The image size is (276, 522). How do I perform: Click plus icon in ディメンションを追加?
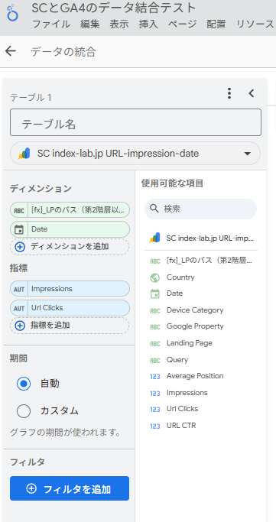pos(21,247)
